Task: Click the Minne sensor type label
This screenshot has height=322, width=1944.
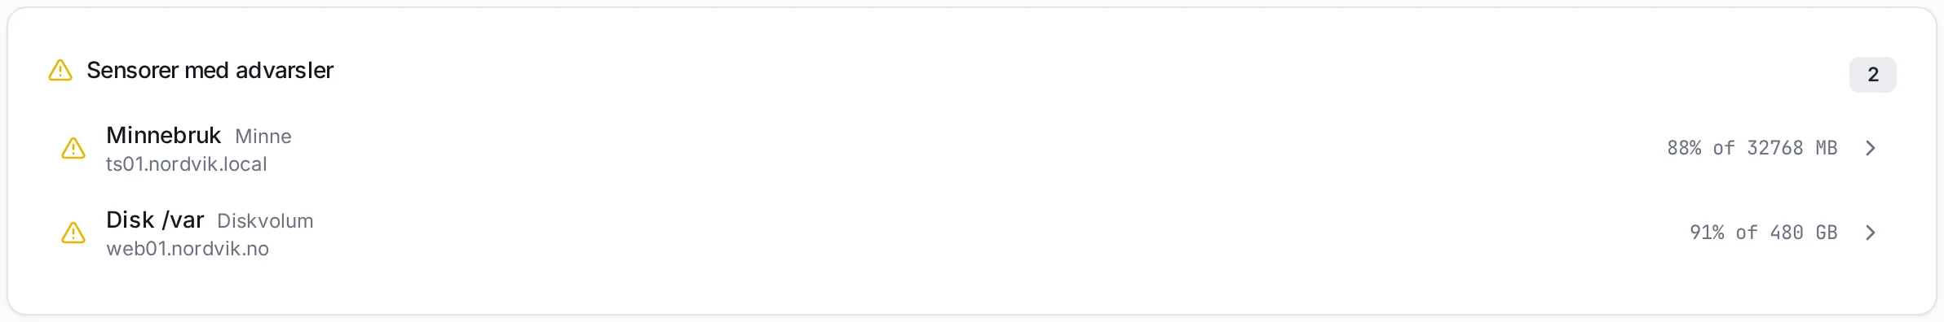Action: [x=263, y=137]
